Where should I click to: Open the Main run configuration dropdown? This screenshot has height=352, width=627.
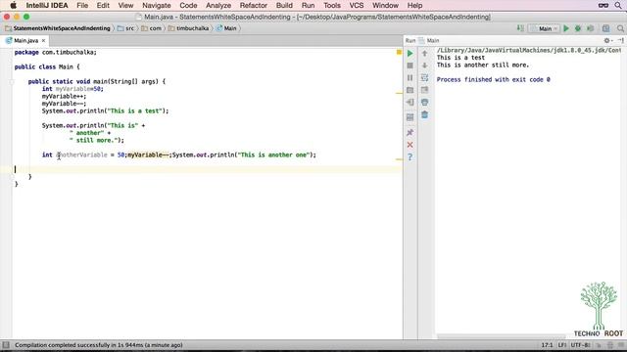pos(544,28)
